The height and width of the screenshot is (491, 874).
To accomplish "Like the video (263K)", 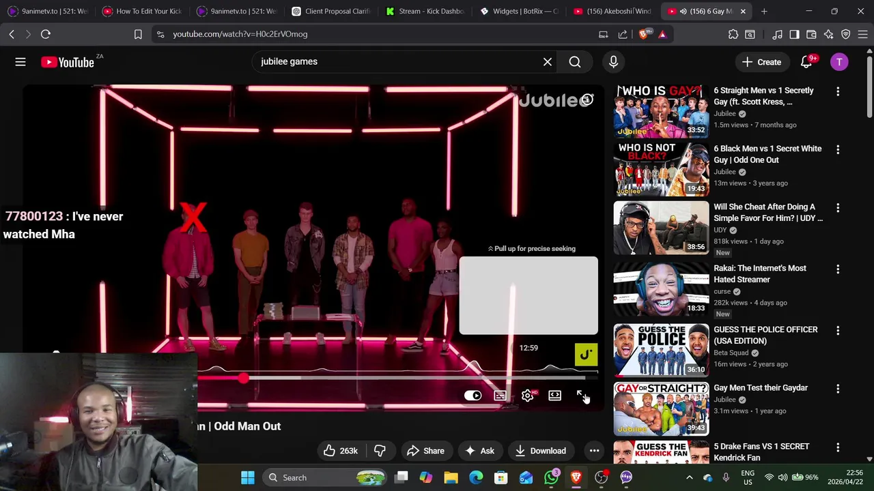I will point(341,451).
